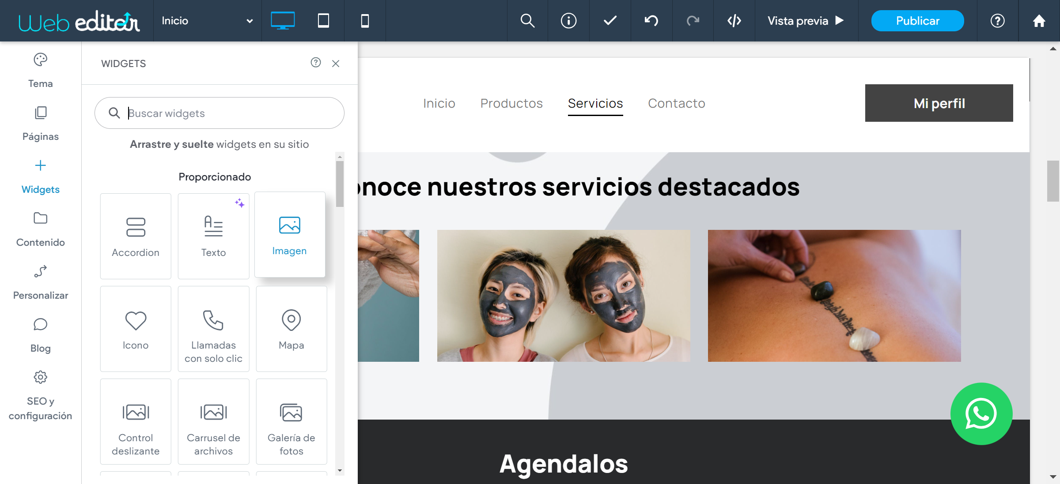Viewport: 1060px width, 484px height.
Task: Go to Inicio in the site navigation
Action: [439, 103]
